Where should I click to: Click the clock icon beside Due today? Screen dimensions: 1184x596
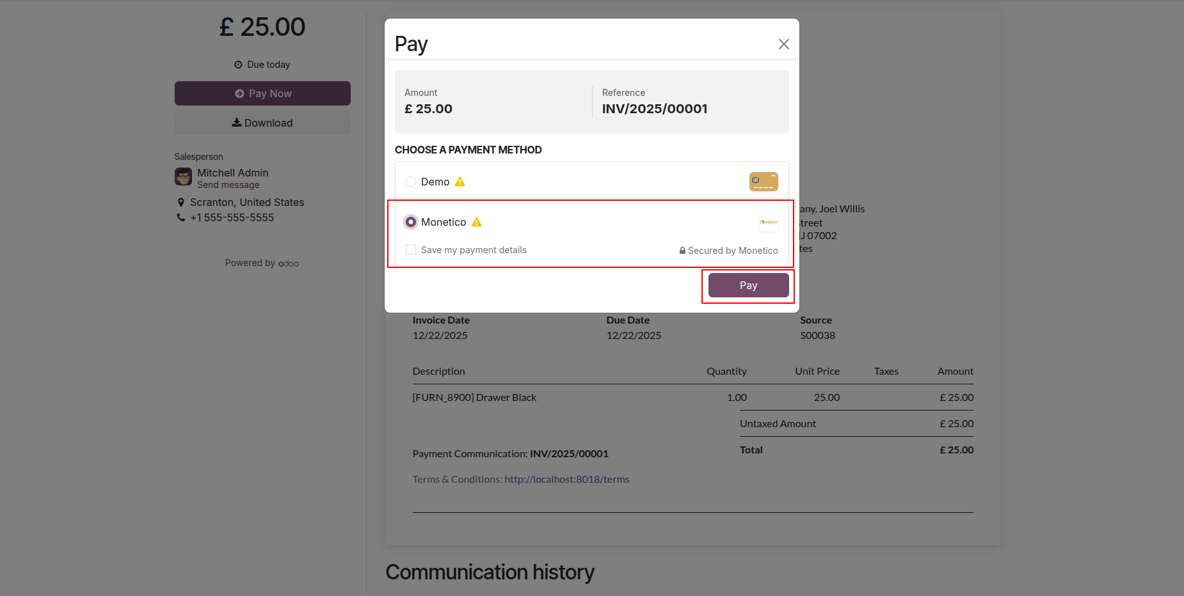[238, 65]
